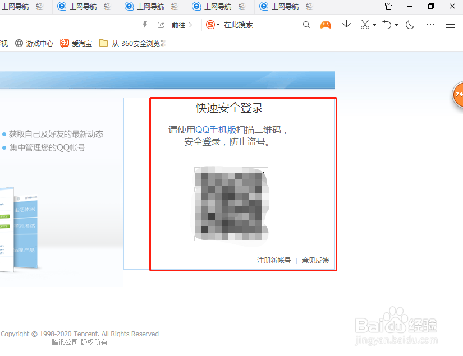Open the Sogou search engine dropdown
The width and height of the screenshot is (463, 356).
click(x=213, y=25)
